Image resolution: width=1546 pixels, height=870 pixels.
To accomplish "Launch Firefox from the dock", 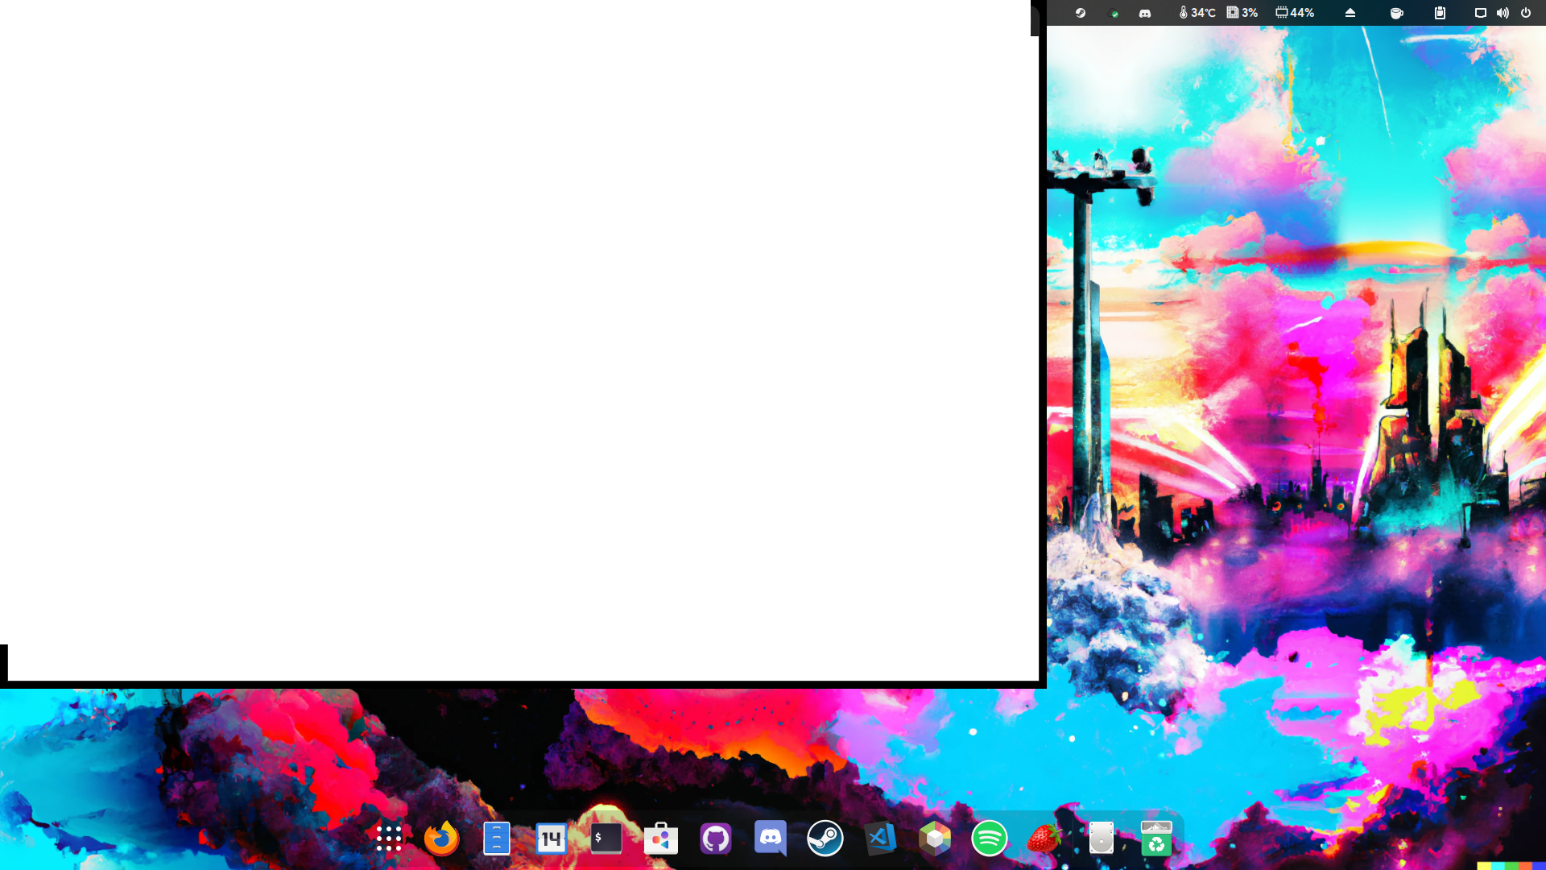I will pyautogui.click(x=442, y=839).
